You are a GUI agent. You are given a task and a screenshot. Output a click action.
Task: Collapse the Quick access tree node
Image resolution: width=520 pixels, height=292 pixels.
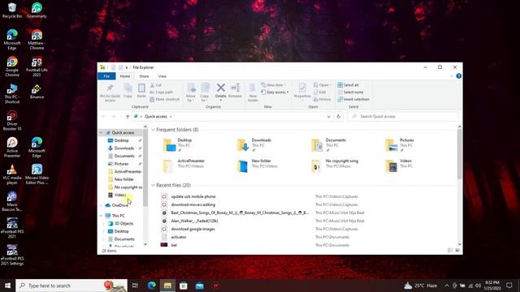click(x=101, y=133)
